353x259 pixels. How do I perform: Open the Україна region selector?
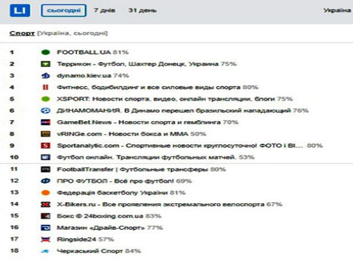coord(337,10)
